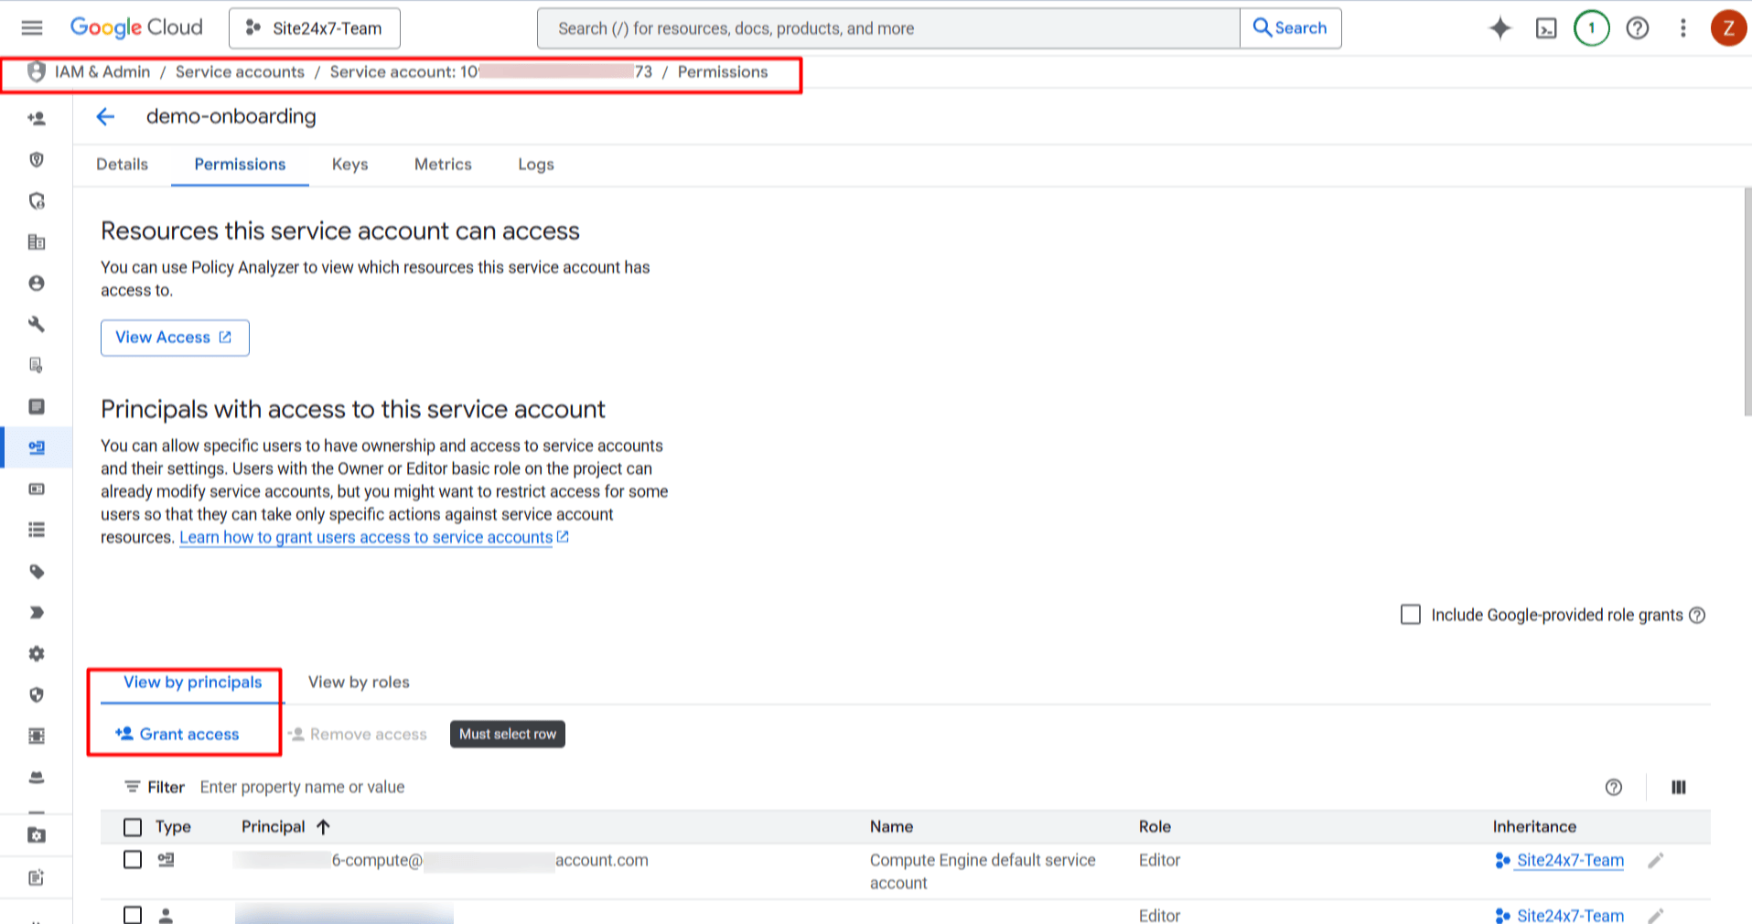Open notifications showing one pending item

point(1591,28)
